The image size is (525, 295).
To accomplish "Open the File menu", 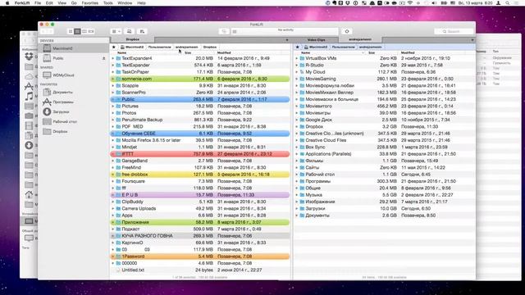I will point(38,2).
